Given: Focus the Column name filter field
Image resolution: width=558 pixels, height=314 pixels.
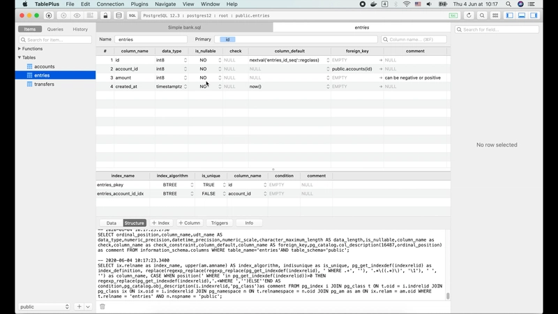Looking at the screenshot, I should (414, 40).
